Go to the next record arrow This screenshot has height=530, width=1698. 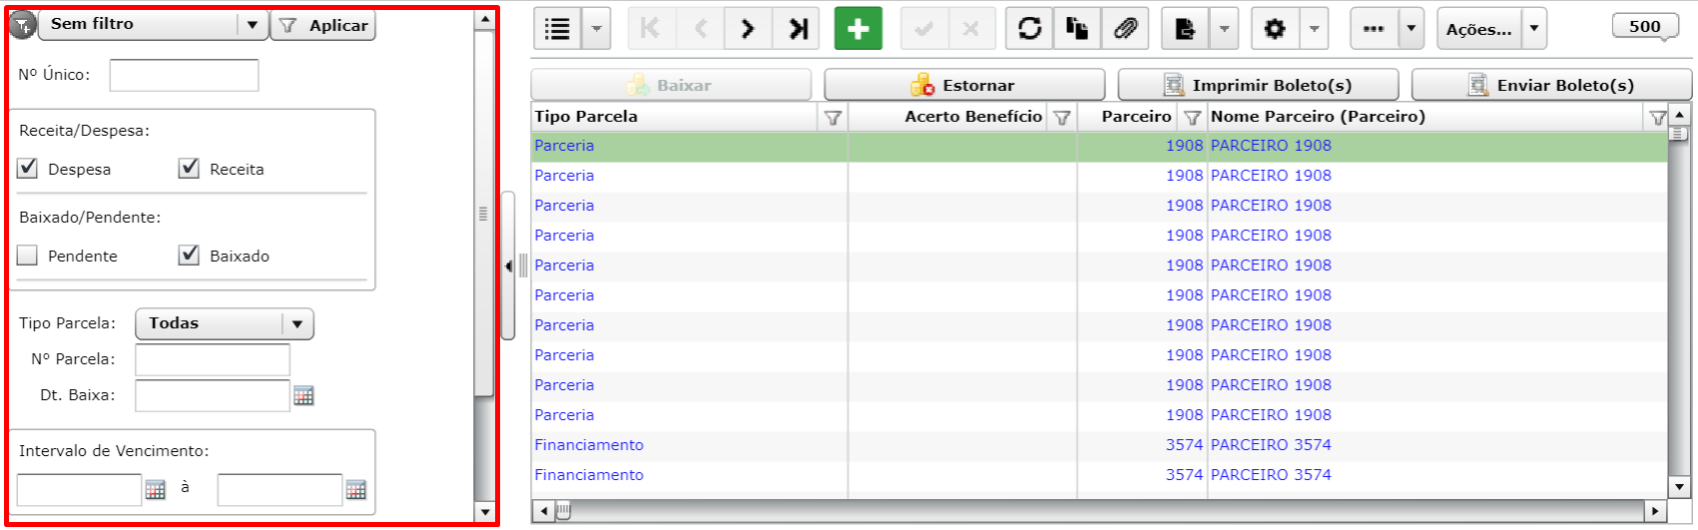click(x=748, y=29)
